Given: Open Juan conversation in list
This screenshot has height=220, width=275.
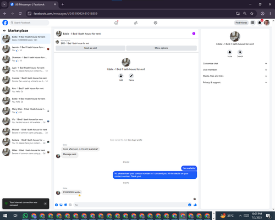Looking at the screenshot, I should click(x=26, y=69).
